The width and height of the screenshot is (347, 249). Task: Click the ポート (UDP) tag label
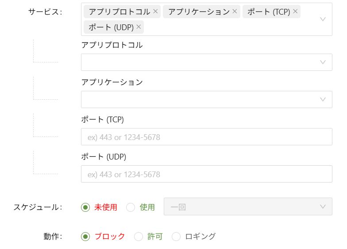click(x=111, y=27)
